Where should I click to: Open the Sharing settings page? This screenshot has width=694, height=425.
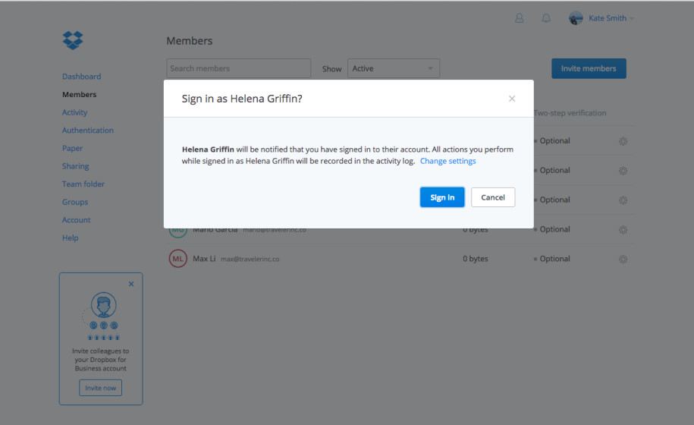(75, 166)
